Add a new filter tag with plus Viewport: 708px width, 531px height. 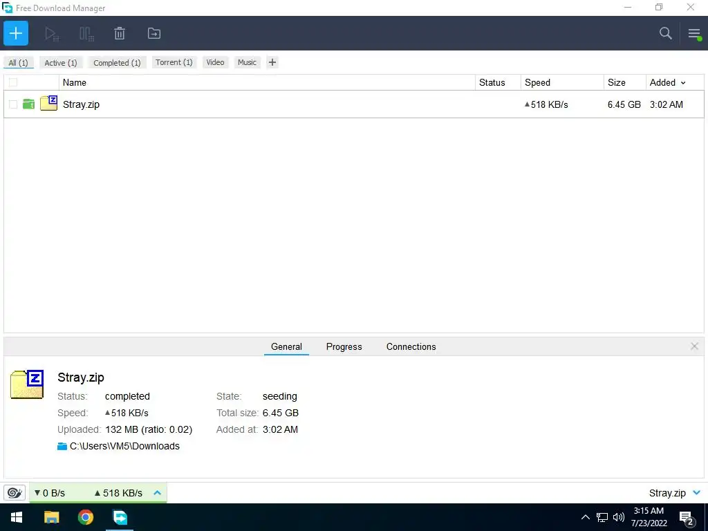click(272, 62)
